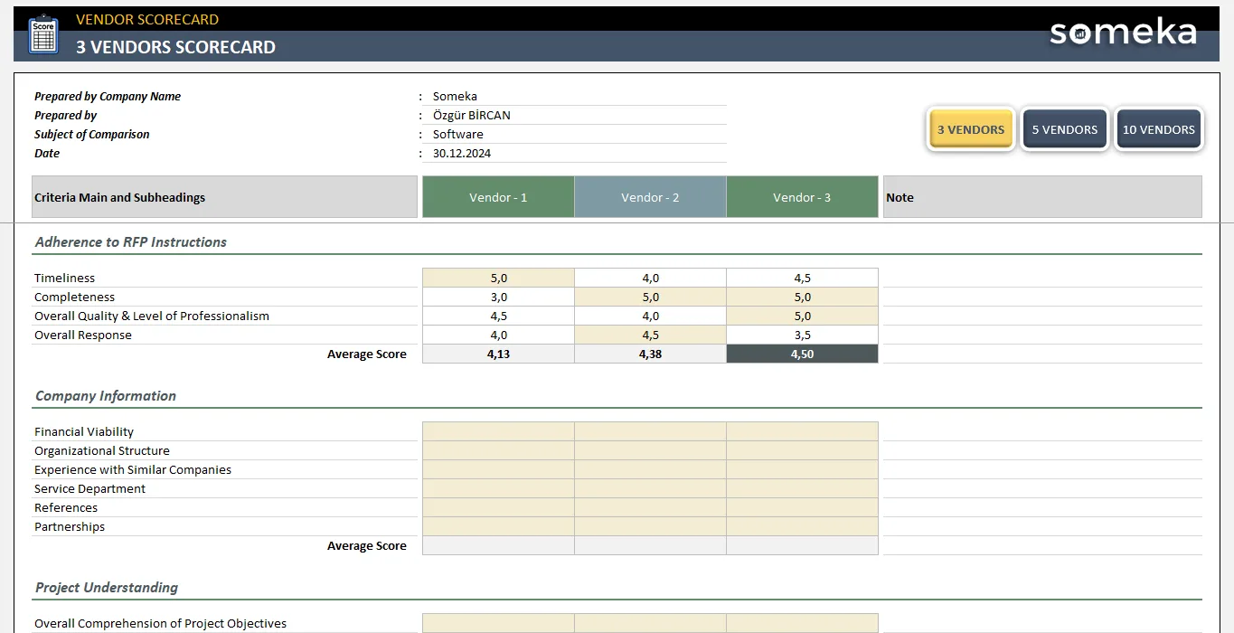
Task: Click the Service Department label
Action: click(x=89, y=488)
